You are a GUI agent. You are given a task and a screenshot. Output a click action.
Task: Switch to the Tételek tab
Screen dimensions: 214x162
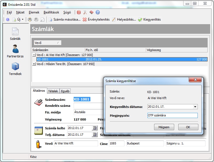(x=53, y=91)
